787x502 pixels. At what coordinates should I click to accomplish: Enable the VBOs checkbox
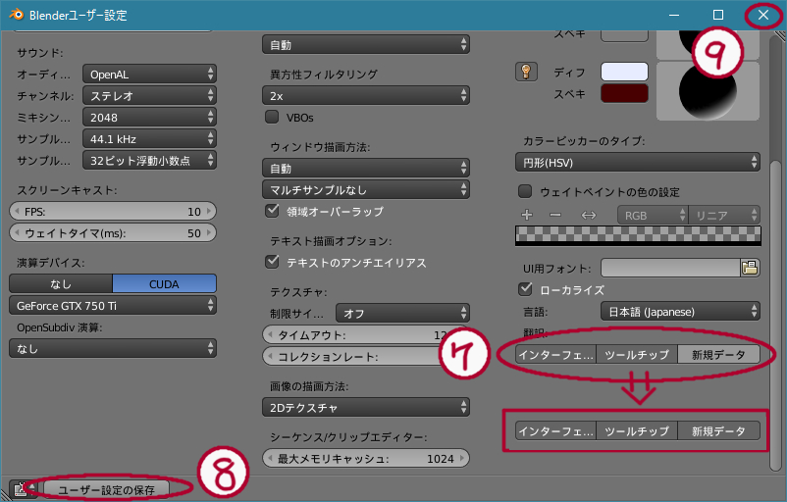coord(273,117)
